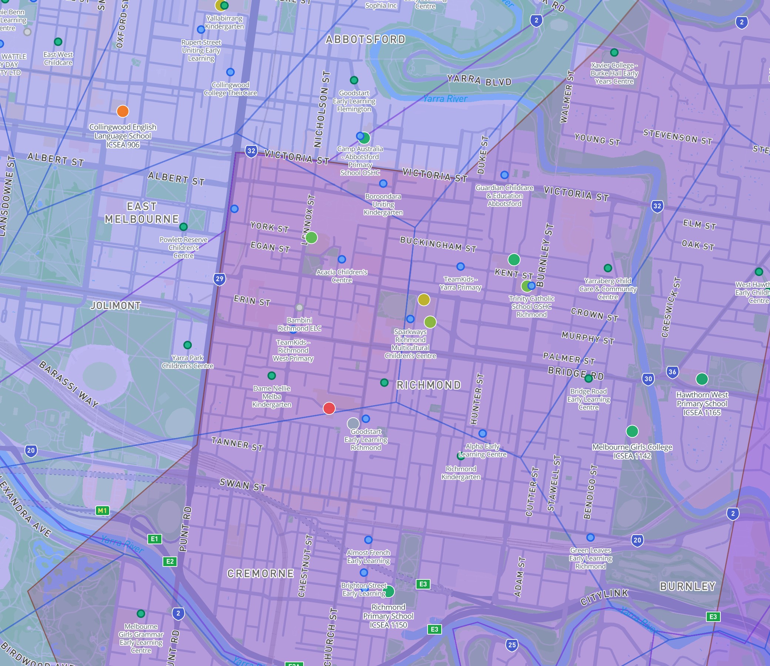Click the Green Leaves Early Learning Richmond marker

tap(590, 537)
